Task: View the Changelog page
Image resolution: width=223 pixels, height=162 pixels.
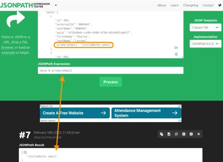Action: 191,5
